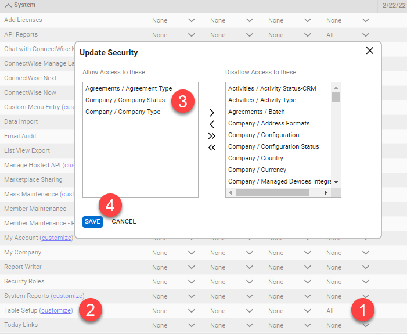The image size is (407, 334).
Task: Click customize link next to My Account
Action: (x=56, y=238)
